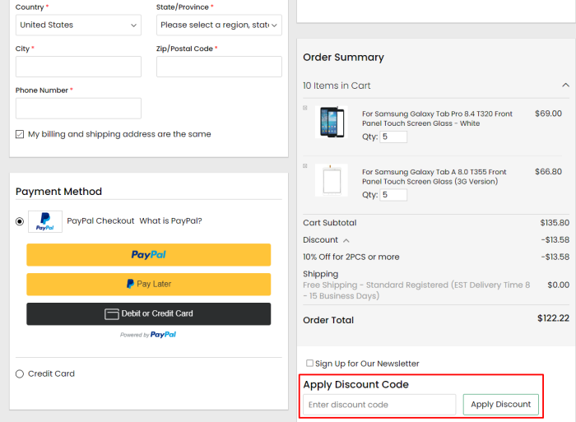Image resolution: width=576 pixels, height=422 pixels.
Task: Click the 10% Off for 2PCS or more text
Action: [x=351, y=257]
